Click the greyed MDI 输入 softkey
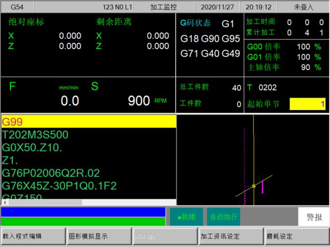Image resolution: width=330 pixels, height=247 pixels. pyautogui.click(x=164, y=236)
